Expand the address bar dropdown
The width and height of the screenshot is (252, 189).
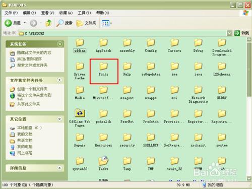pos(229,33)
